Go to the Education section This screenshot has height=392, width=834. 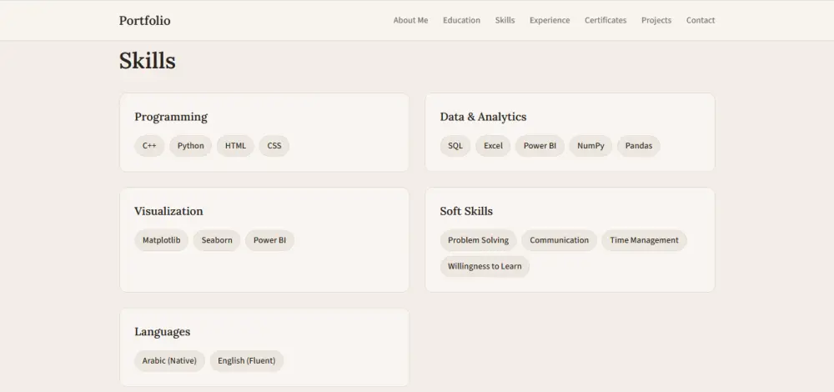(x=461, y=20)
